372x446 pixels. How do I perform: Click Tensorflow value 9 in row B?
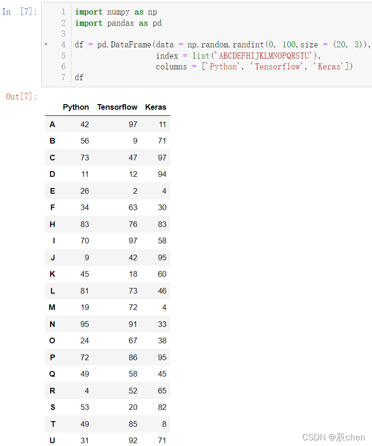[135, 141]
